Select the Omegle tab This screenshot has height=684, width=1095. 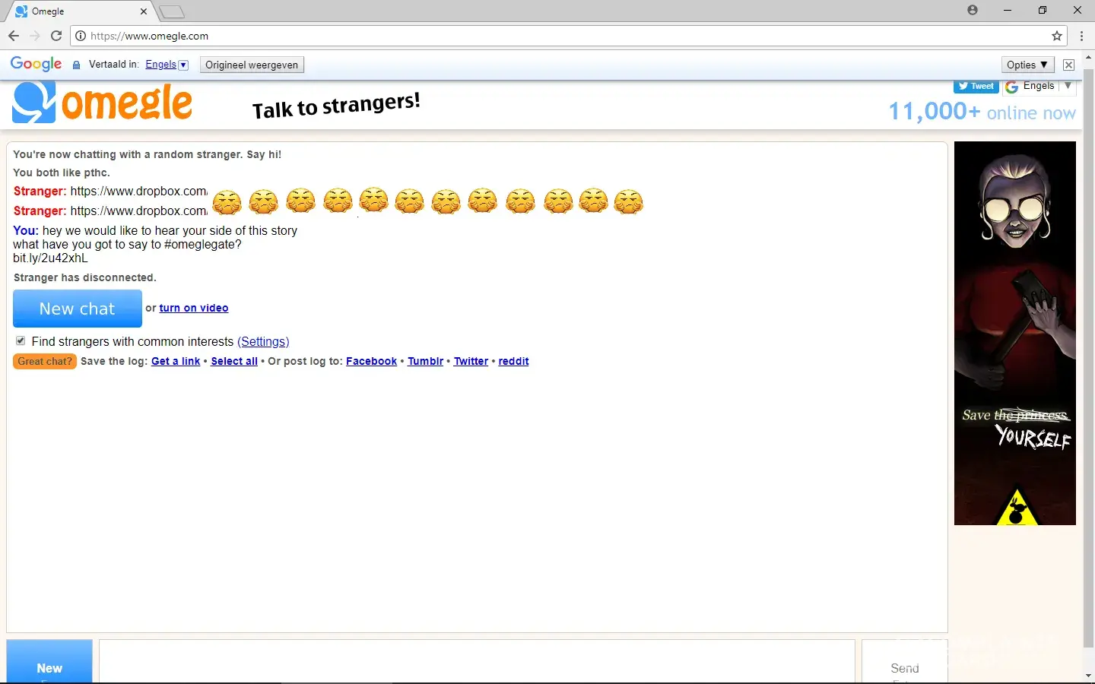point(81,11)
